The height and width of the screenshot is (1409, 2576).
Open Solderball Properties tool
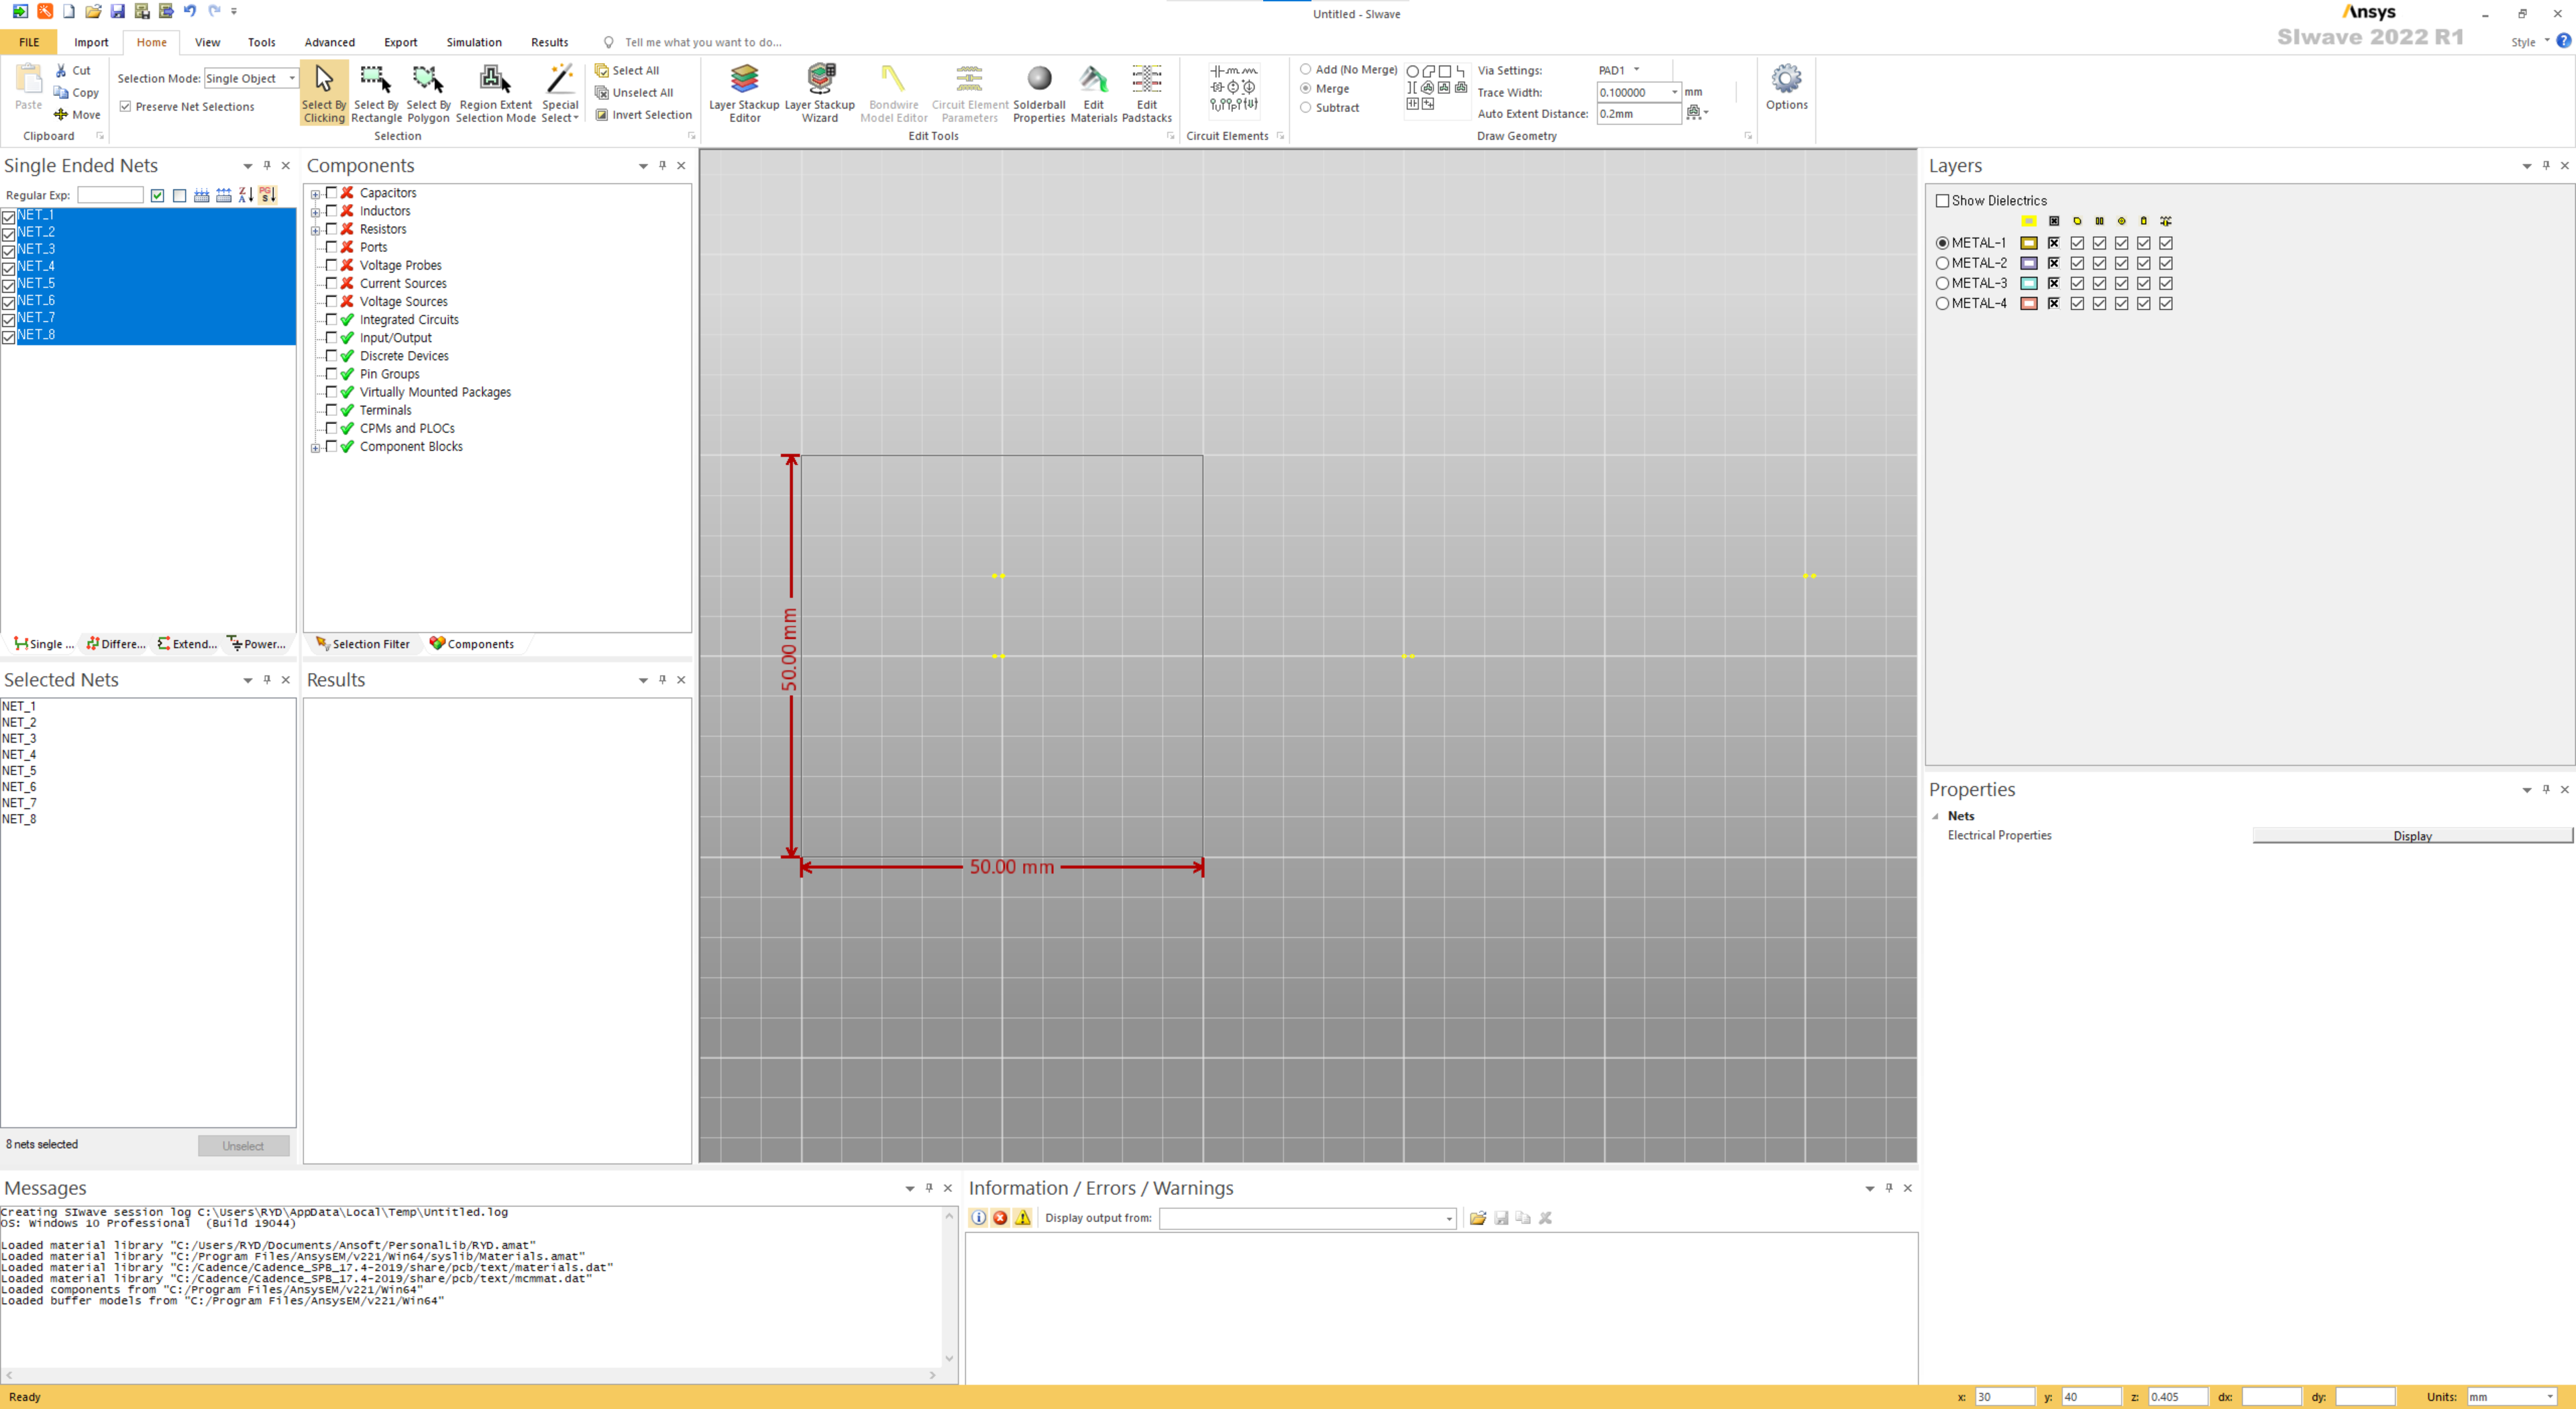click(x=1039, y=93)
